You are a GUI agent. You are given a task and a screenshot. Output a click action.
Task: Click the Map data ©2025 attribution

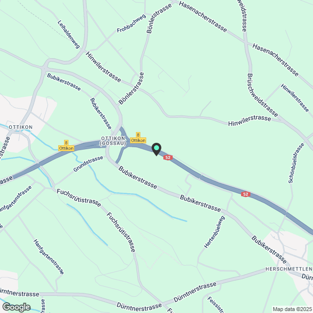pyautogui.click(x=292, y=309)
